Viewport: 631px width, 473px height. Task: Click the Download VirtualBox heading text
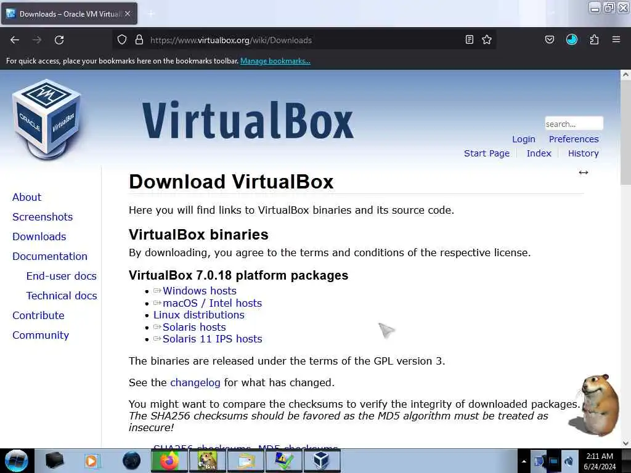click(x=231, y=182)
